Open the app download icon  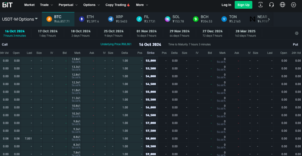click(x=261, y=5)
